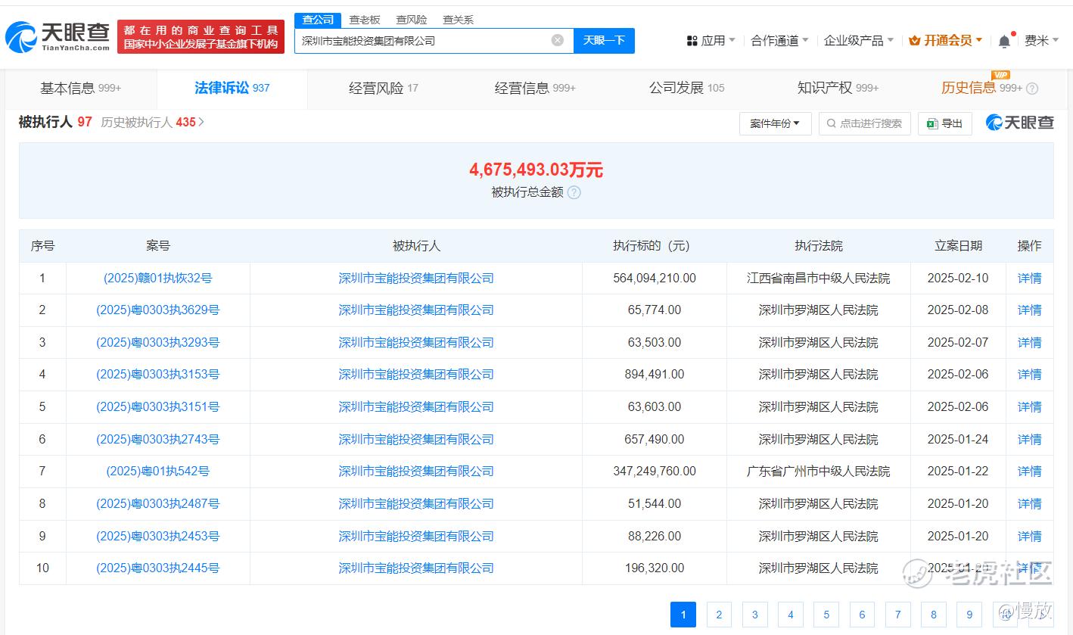View 详情 for 粤01执542号 row
The width and height of the screenshot is (1073, 635).
point(1029,472)
